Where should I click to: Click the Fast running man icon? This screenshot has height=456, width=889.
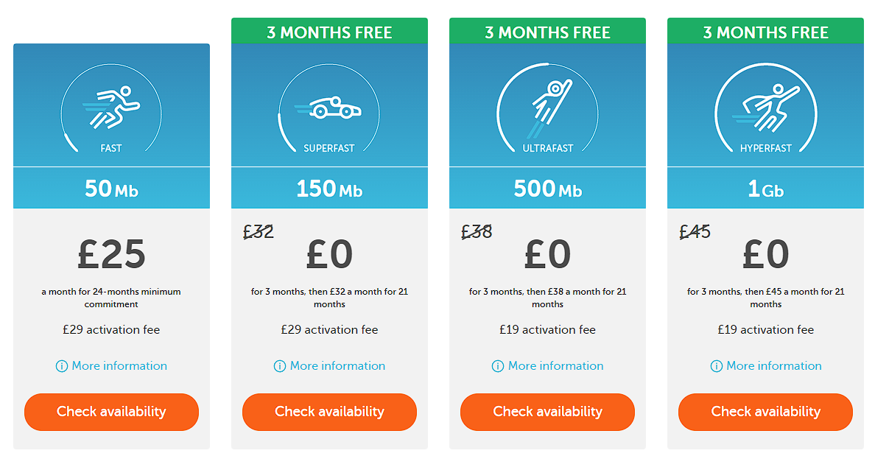(112, 107)
